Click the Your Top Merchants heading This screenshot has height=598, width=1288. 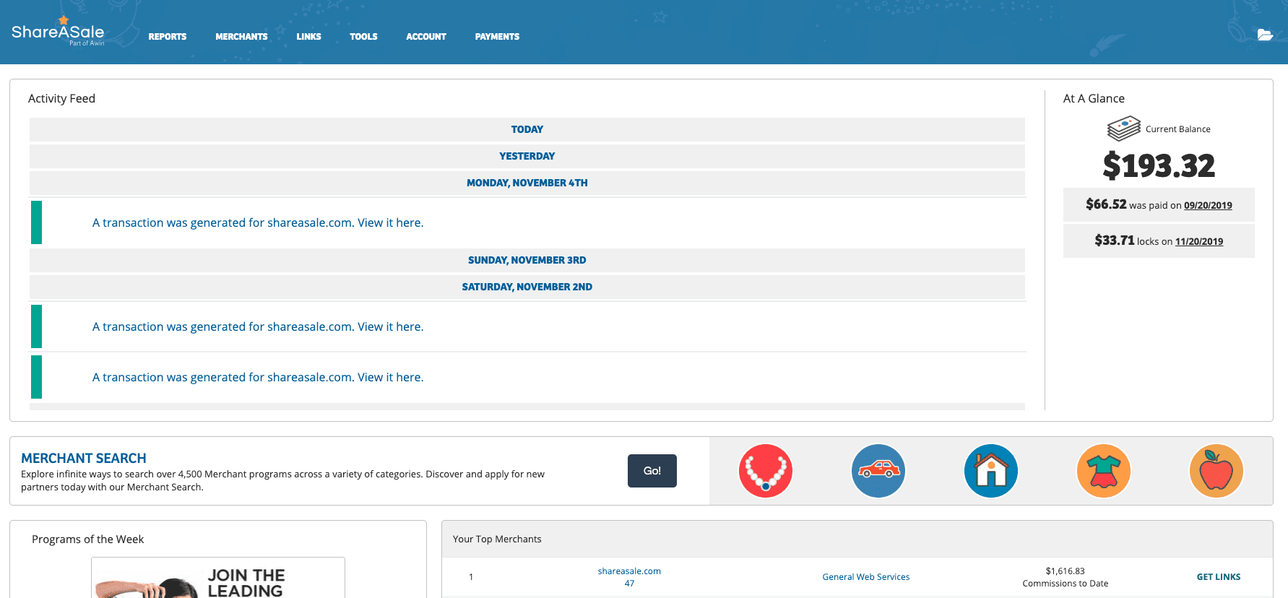click(x=497, y=539)
